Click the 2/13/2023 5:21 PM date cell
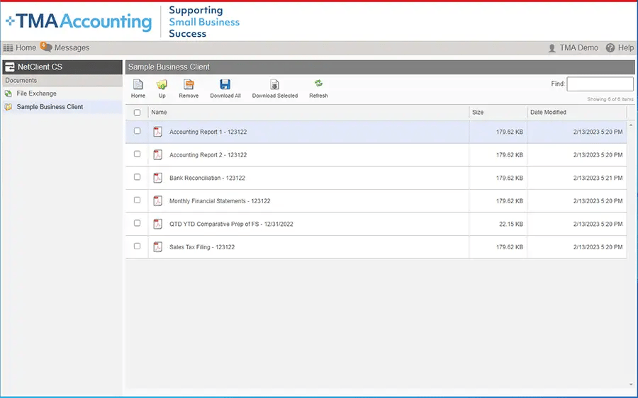638x398 pixels. click(x=598, y=178)
